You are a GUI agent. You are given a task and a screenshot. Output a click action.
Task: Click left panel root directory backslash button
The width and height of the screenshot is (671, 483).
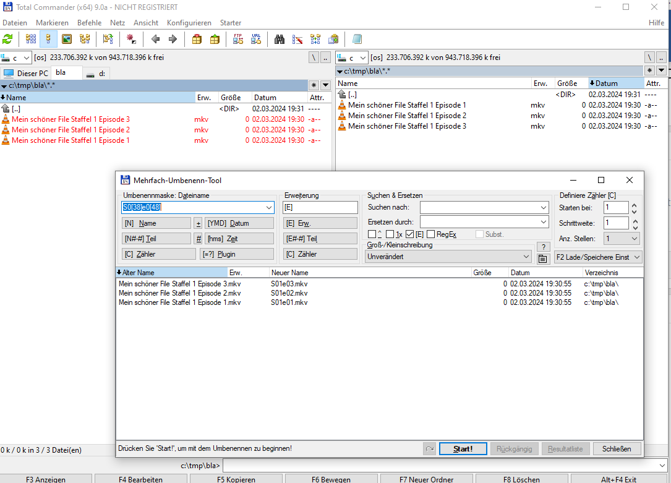pyautogui.click(x=314, y=58)
